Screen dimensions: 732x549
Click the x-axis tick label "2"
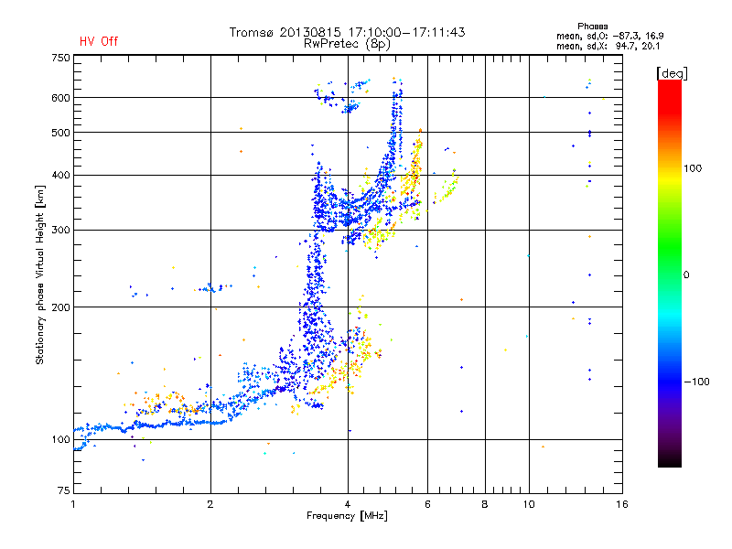click(210, 504)
